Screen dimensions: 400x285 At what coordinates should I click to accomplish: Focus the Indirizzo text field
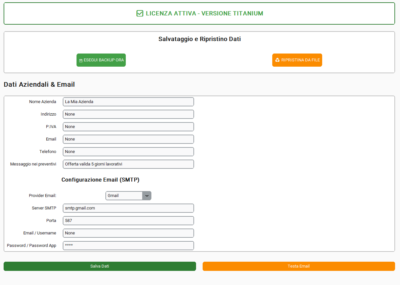pyautogui.click(x=128, y=114)
